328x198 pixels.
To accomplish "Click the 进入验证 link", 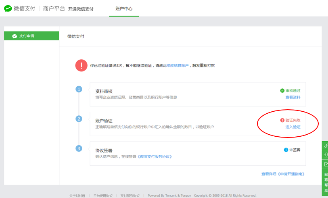I will pos(293,127).
